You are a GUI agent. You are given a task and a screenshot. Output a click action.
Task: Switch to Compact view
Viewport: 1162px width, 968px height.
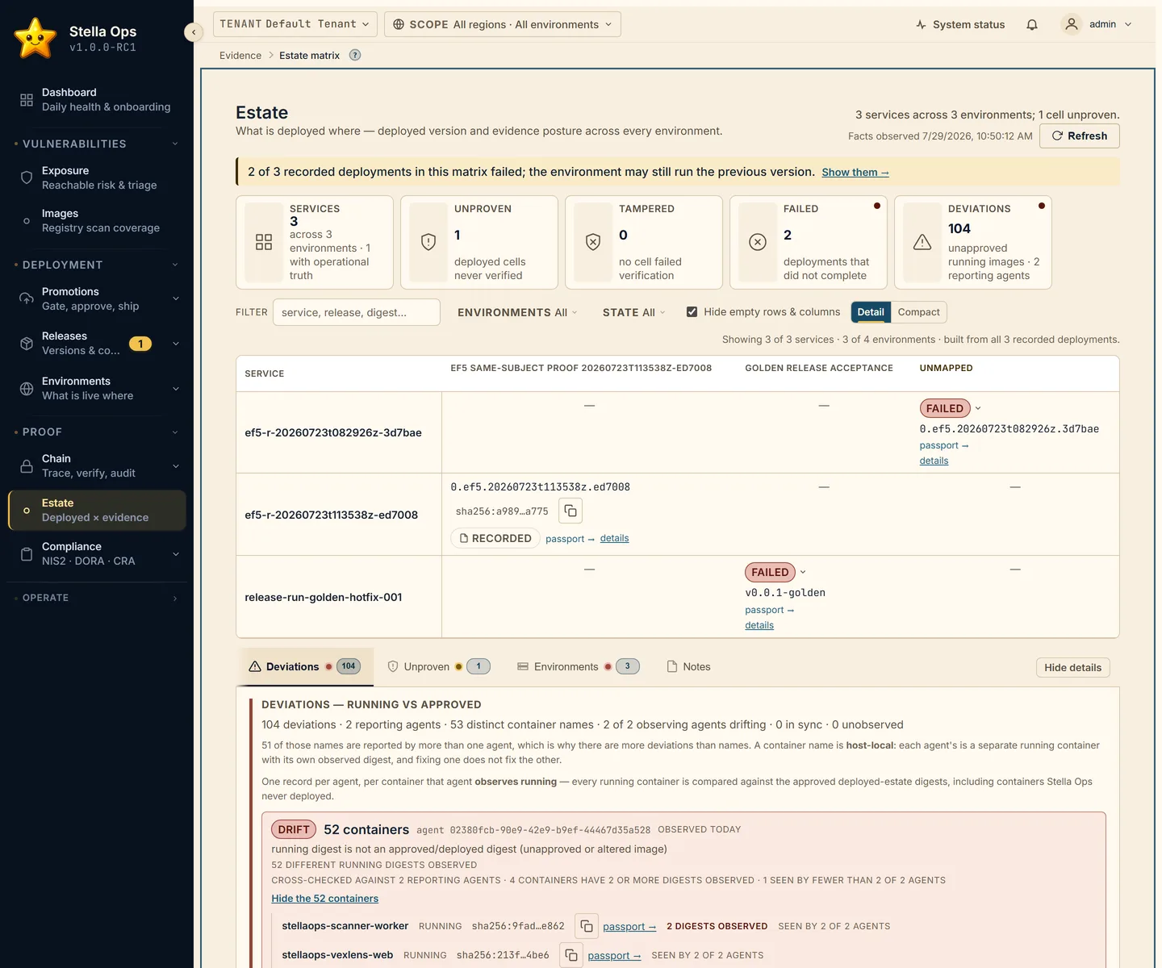coord(918,312)
